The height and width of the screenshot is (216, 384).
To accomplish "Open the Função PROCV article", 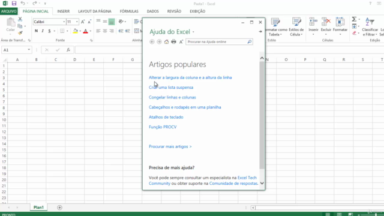I will (163, 127).
